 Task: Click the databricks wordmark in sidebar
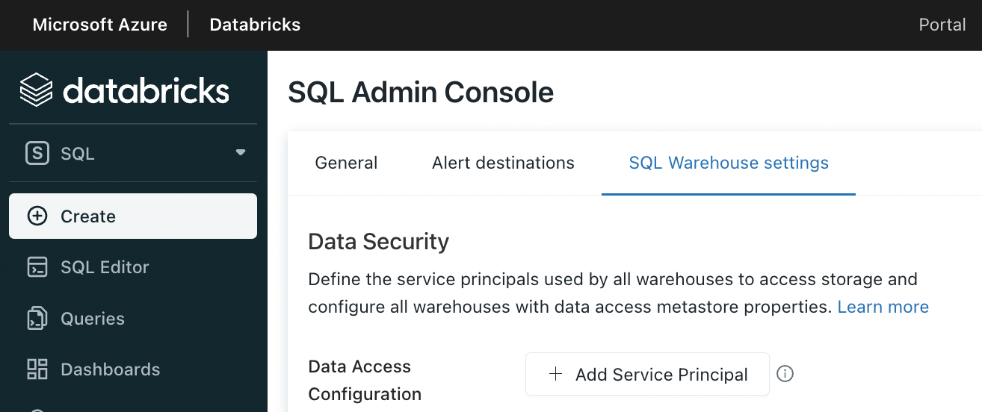point(146,90)
